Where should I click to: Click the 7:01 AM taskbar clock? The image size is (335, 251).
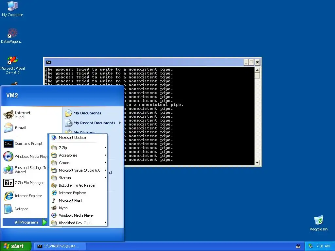click(x=323, y=246)
